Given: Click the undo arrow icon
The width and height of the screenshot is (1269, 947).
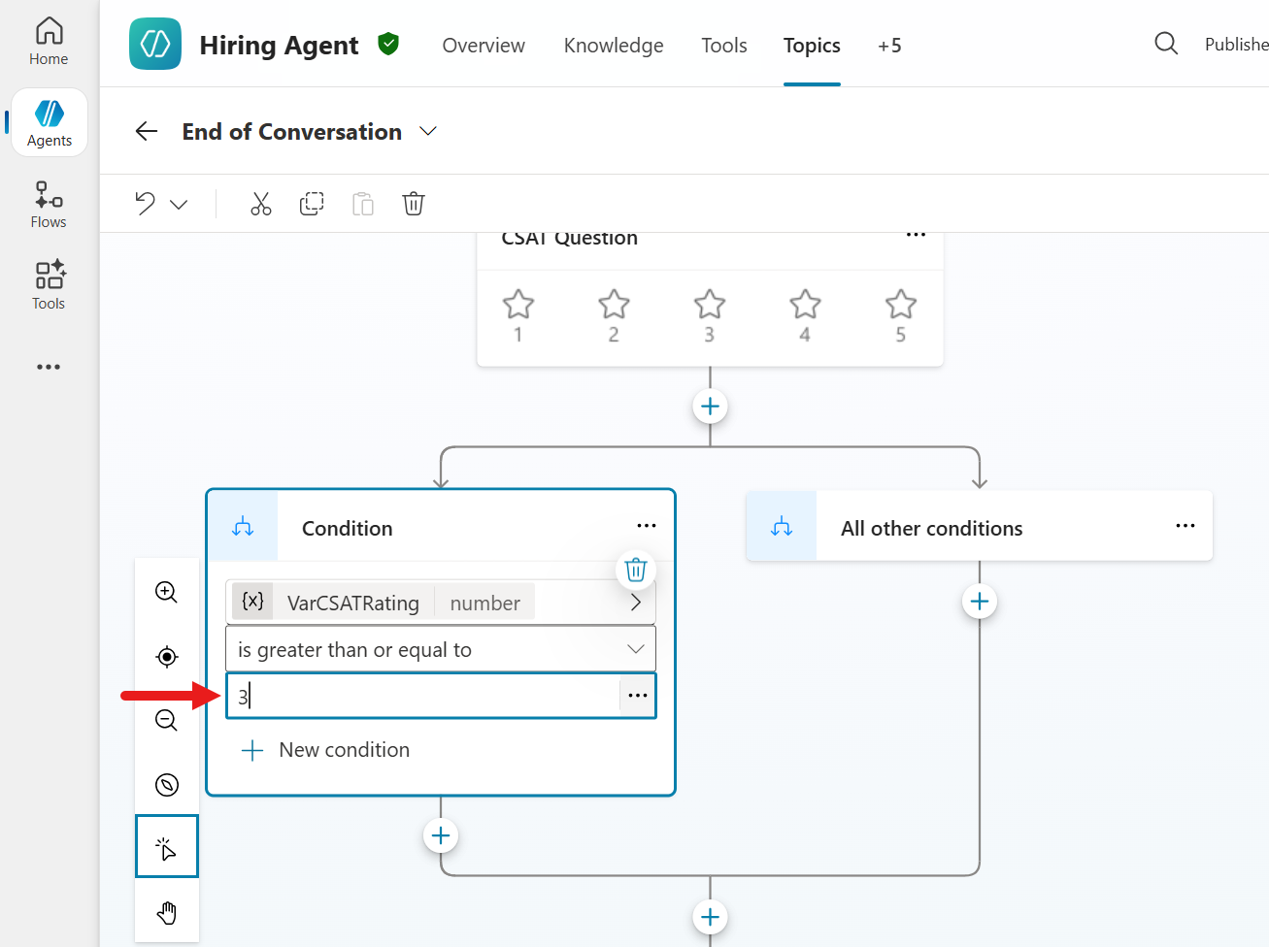Looking at the screenshot, I should (x=146, y=204).
